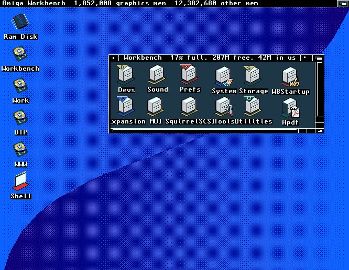Select the Storage drawer icon
Viewport: 349px width, 270px height.
[x=252, y=75]
